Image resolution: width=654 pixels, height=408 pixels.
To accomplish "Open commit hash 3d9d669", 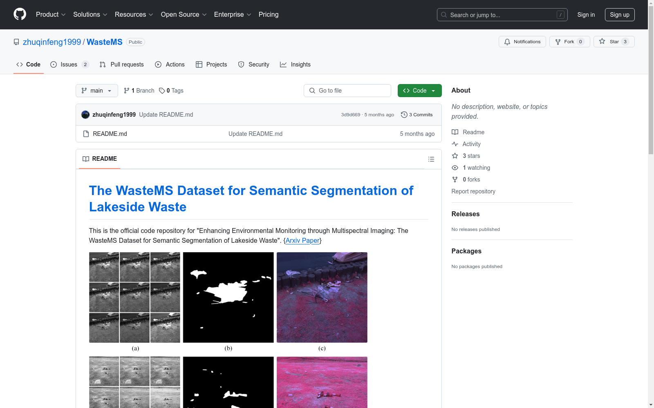I will [351, 115].
